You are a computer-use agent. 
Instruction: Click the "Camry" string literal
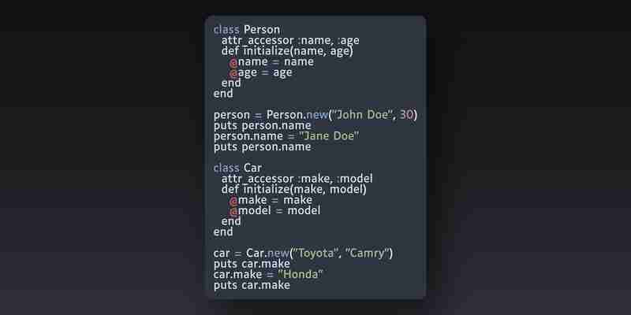pos(366,253)
